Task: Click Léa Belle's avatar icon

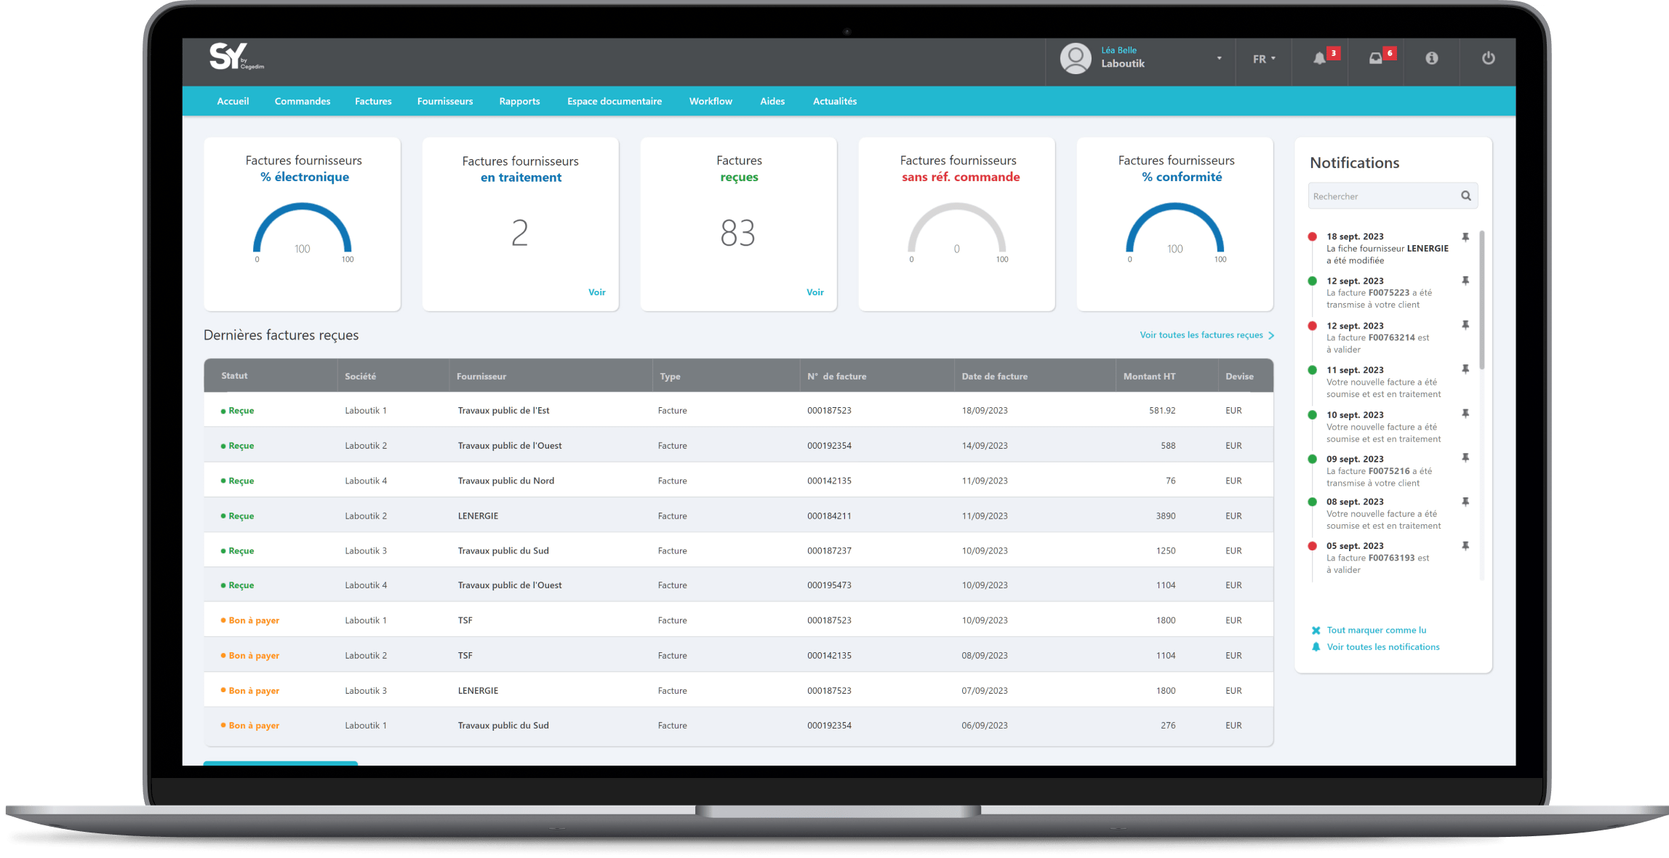Action: 1076,58
